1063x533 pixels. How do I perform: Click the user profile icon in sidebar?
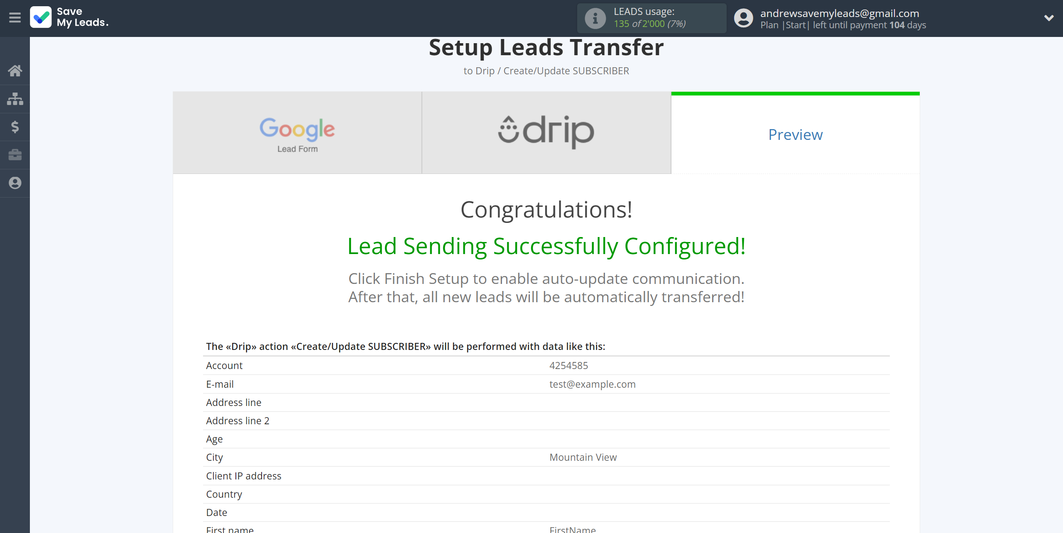click(16, 183)
